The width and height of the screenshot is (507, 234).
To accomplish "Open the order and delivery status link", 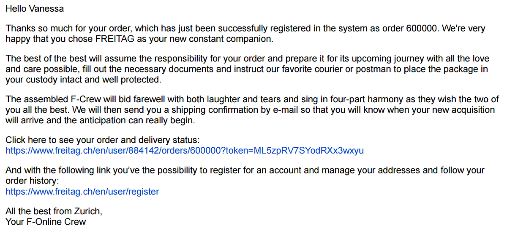I will click(184, 150).
